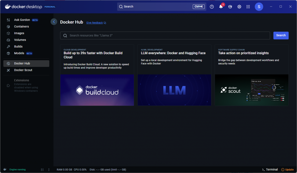The width and height of the screenshot is (297, 173).
Task: Click the Volumes drive icon
Action: pyautogui.click(x=8, y=40)
